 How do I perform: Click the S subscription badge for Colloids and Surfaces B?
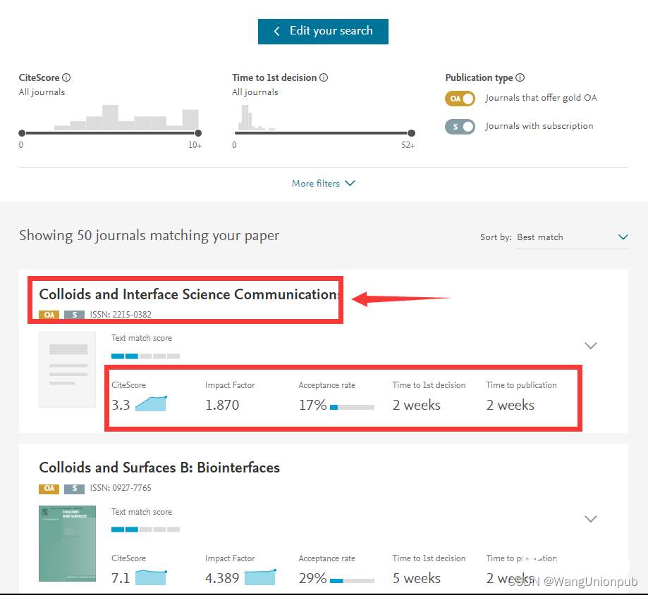pos(74,489)
